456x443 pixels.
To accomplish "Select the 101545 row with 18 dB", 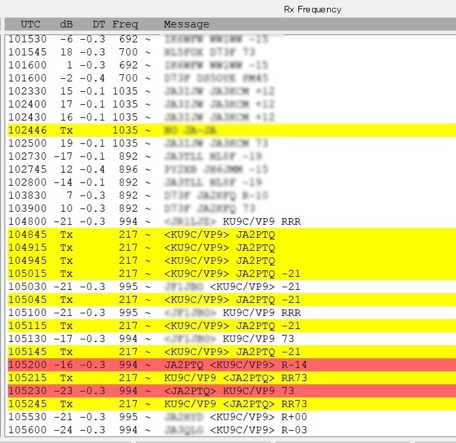I will [231, 52].
